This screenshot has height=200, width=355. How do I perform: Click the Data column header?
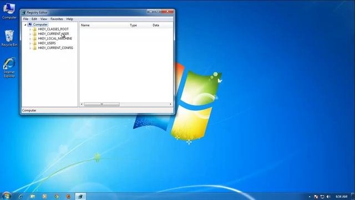point(162,25)
